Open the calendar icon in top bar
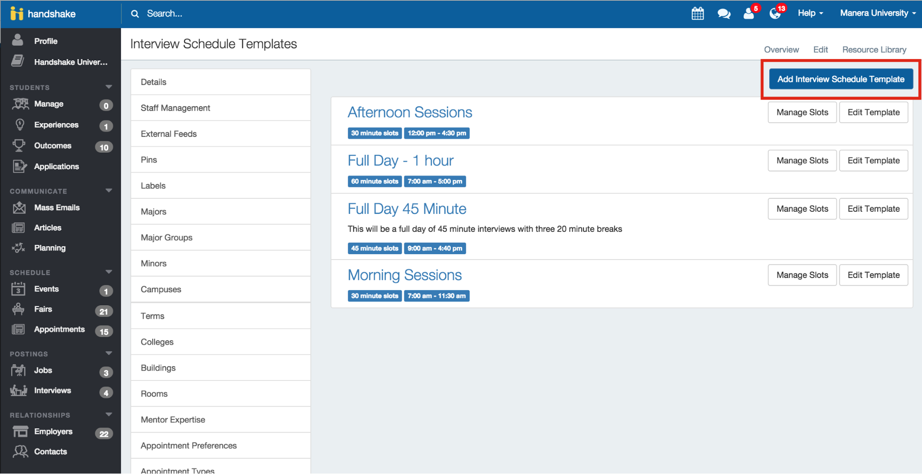Screen dimensions: 922x474 tap(697, 13)
